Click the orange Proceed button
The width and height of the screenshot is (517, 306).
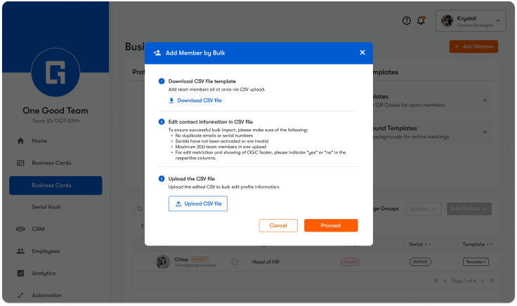point(331,225)
